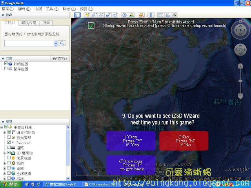Viewport: 251px width, 188px height.
Task: Expand the 圖庫 tree node
Action: (4, 168)
